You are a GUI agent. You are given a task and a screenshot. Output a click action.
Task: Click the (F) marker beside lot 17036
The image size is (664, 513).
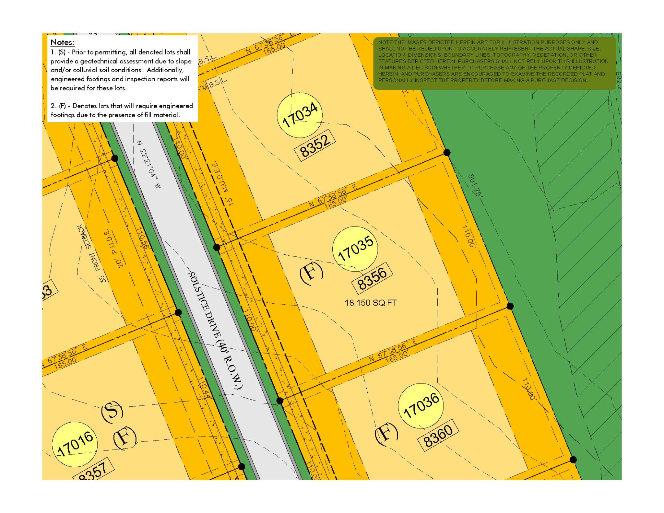(386, 434)
